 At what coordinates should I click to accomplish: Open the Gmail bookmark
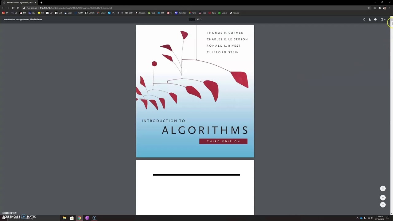point(101,13)
